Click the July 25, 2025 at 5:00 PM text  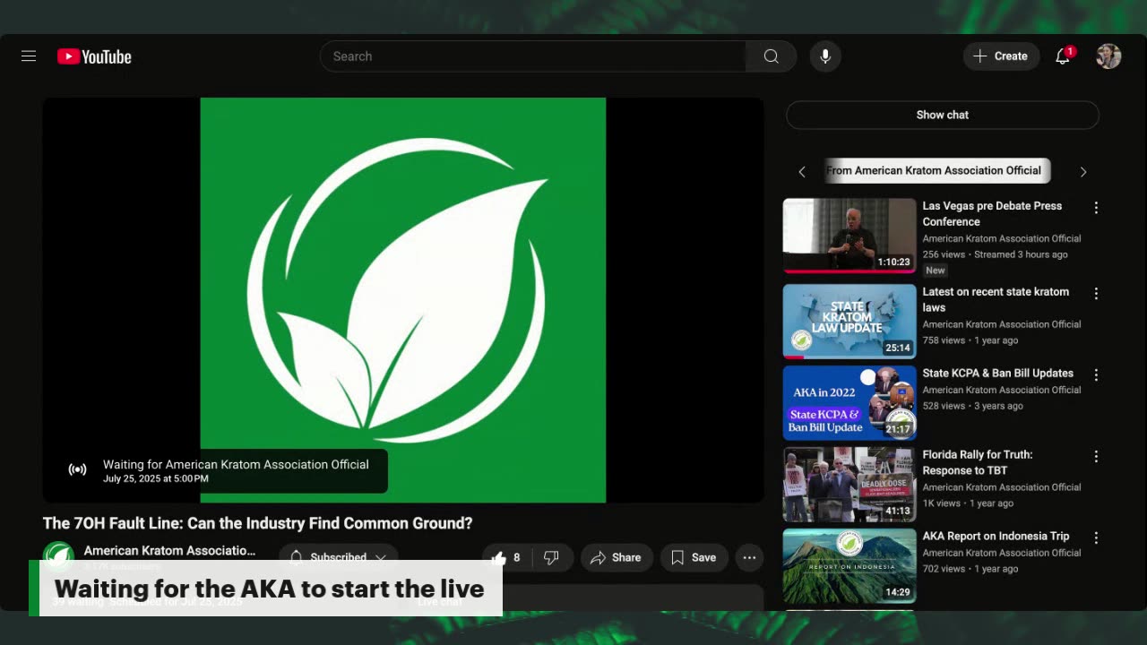pyautogui.click(x=156, y=478)
